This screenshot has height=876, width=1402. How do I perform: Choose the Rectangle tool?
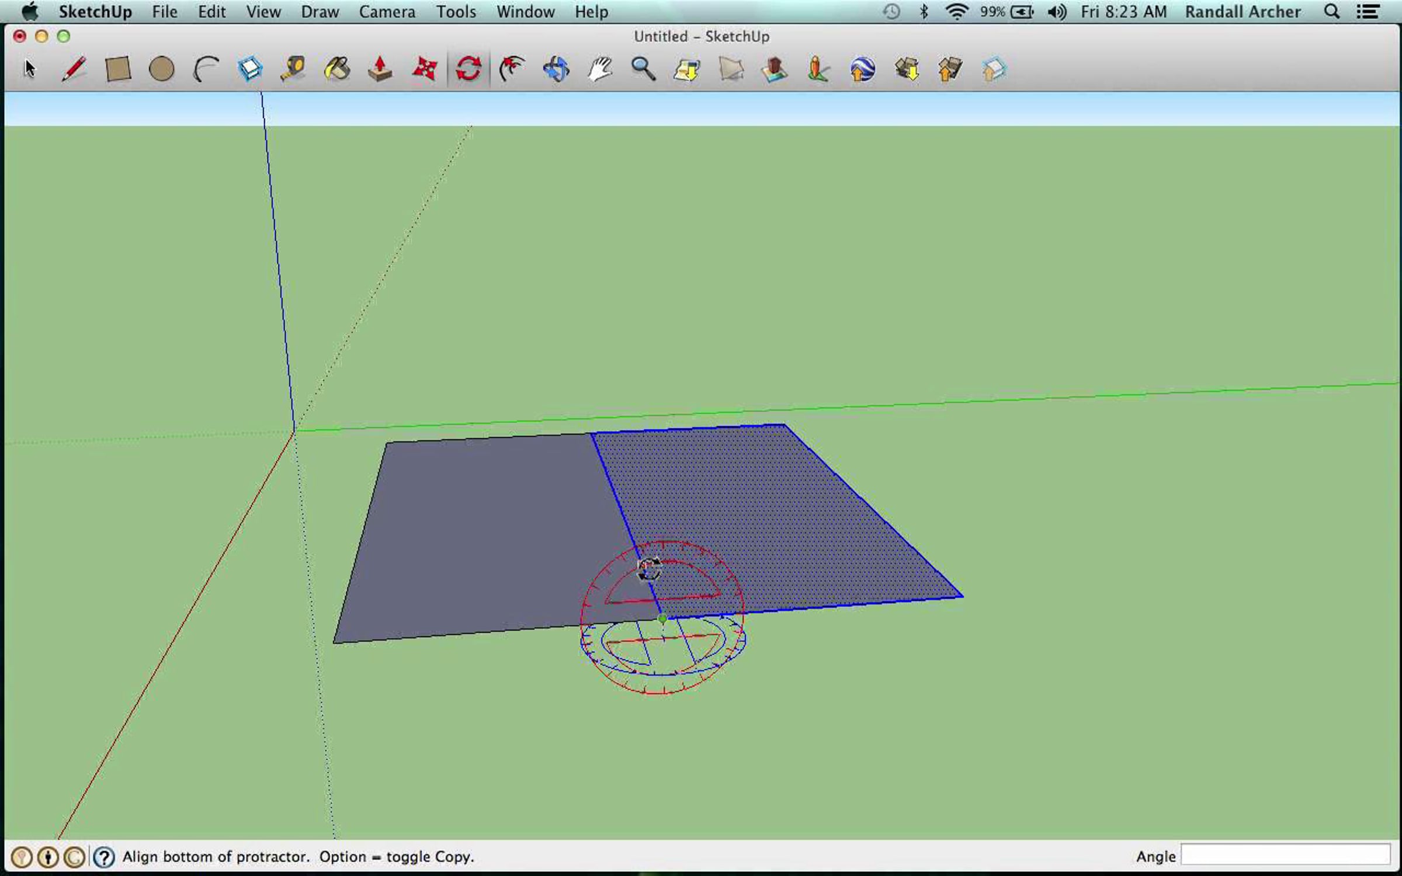pyautogui.click(x=117, y=69)
